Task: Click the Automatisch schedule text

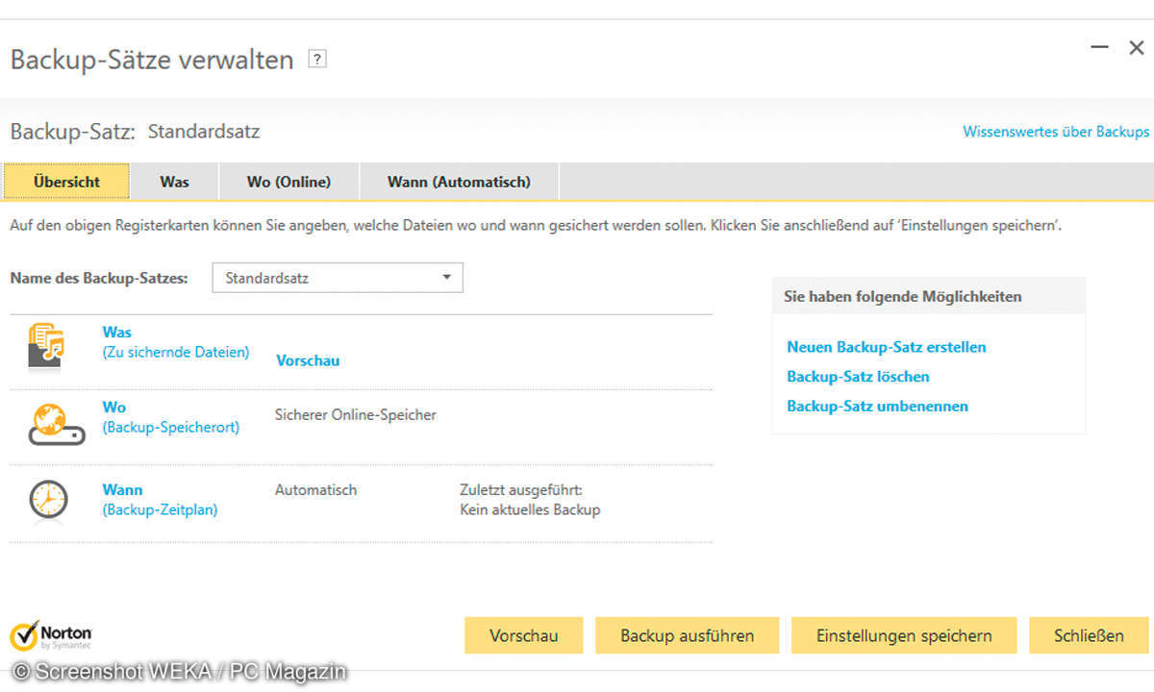Action: (315, 489)
